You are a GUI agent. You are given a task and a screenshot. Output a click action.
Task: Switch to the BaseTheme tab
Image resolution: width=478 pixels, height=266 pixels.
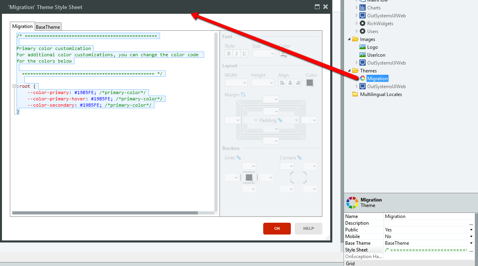[x=48, y=27]
